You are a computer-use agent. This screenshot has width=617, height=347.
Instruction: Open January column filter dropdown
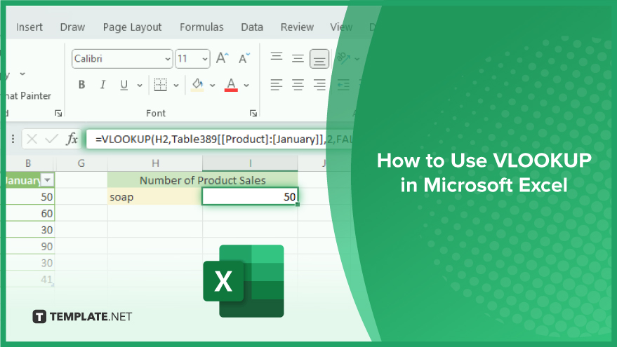point(48,180)
